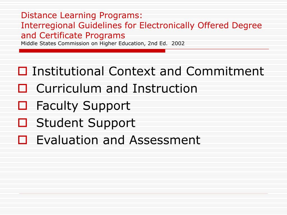
Task: Click the '2002' year in the subtitle
Action: pos(178,43)
